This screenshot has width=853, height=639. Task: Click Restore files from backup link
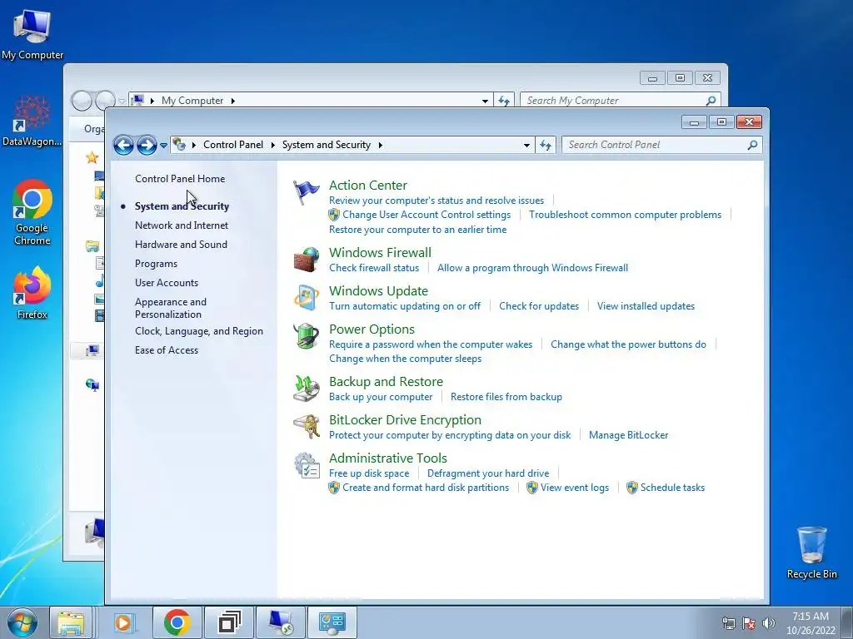click(x=506, y=397)
